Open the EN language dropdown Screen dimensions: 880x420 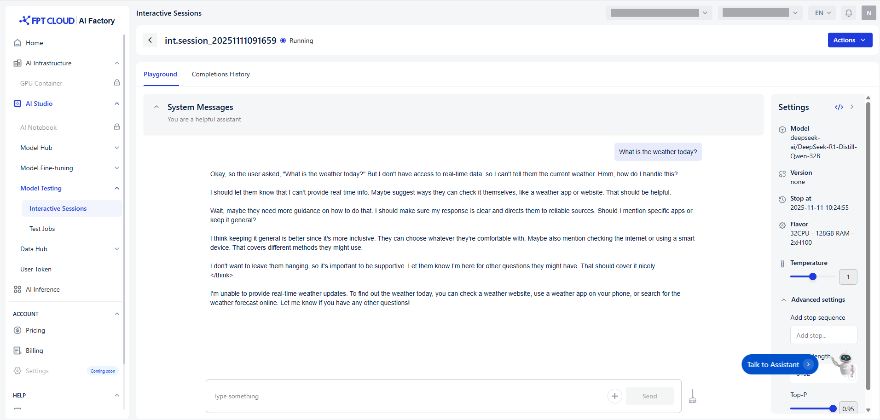[x=822, y=13]
